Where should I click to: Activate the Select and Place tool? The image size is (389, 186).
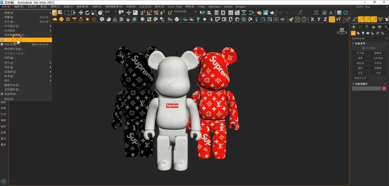point(100,13)
